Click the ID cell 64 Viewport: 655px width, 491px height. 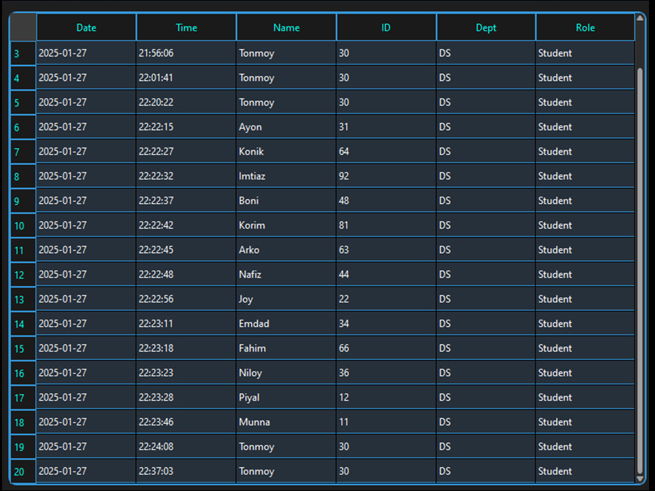(386, 152)
